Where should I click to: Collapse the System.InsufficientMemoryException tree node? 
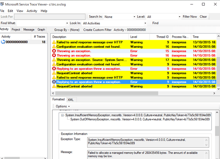point(62,115)
